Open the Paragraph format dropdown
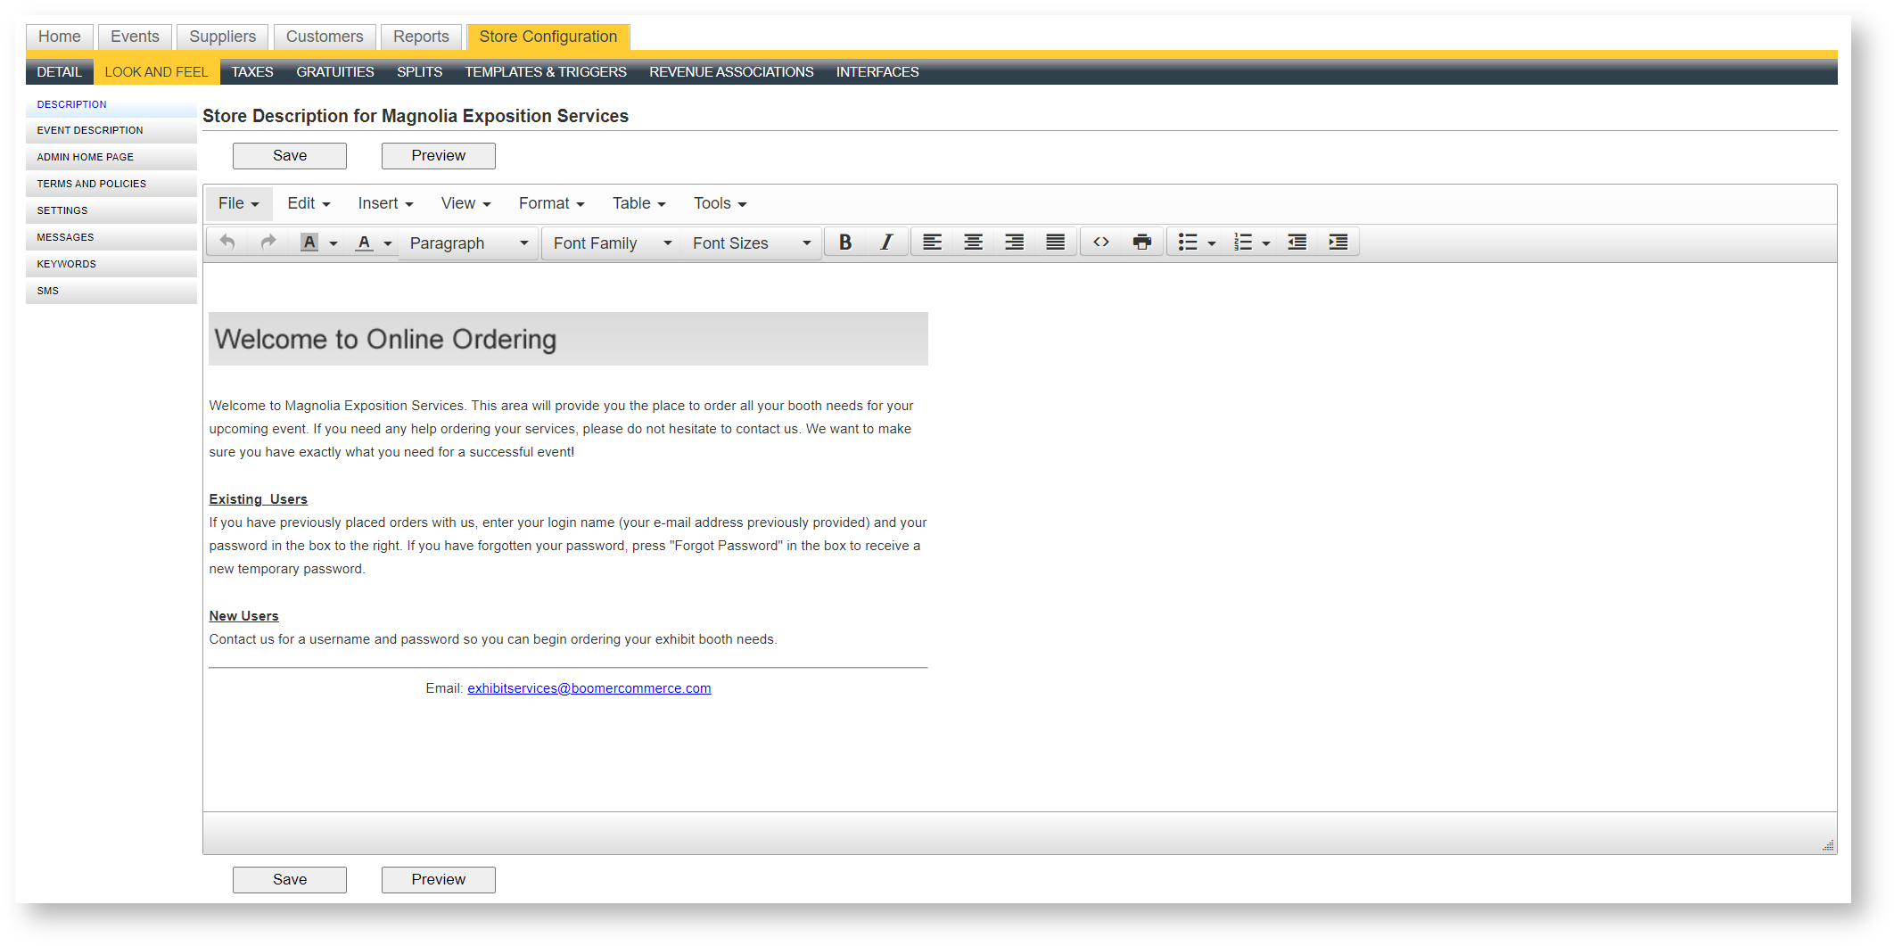 [468, 243]
